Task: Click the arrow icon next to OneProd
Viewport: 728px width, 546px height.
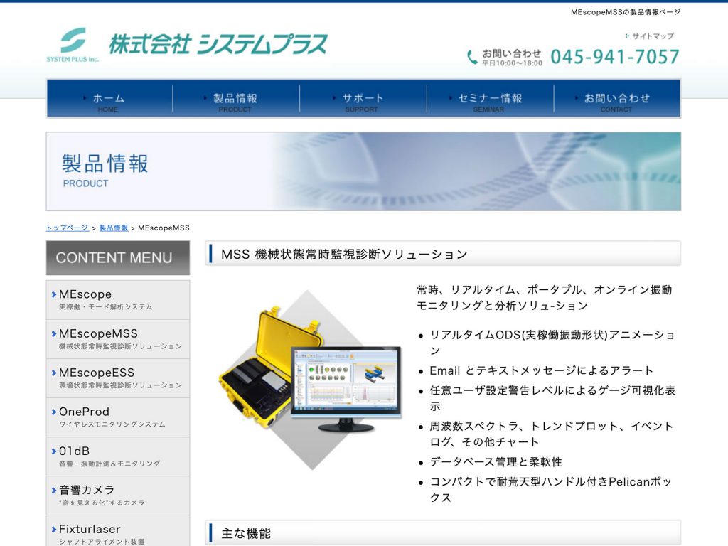Action: (54, 412)
